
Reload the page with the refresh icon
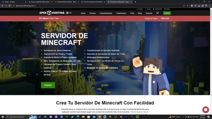(x=10, y=6)
